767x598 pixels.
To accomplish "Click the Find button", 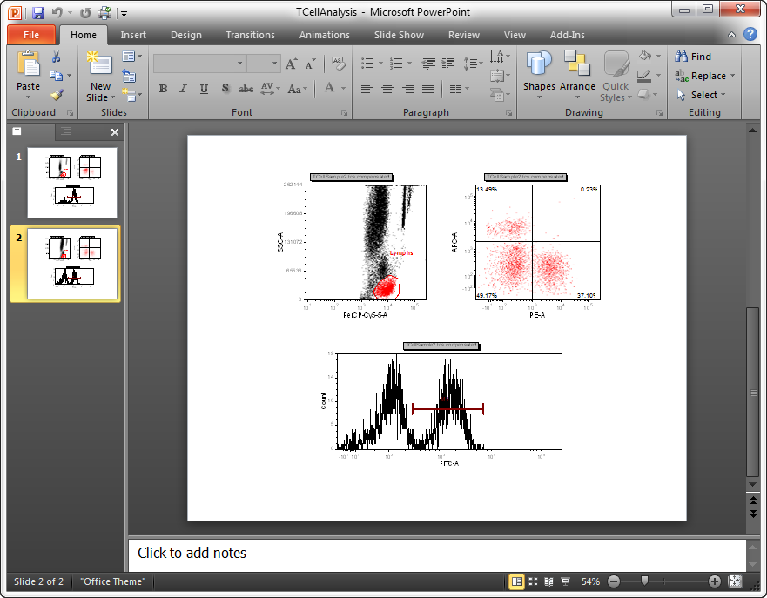I will (x=693, y=57).
